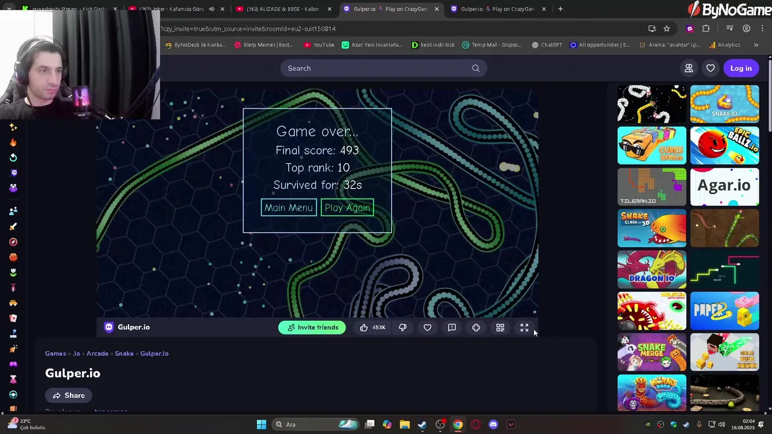
Task: Open Chrome three-dot menu
Action: (762, 28)
